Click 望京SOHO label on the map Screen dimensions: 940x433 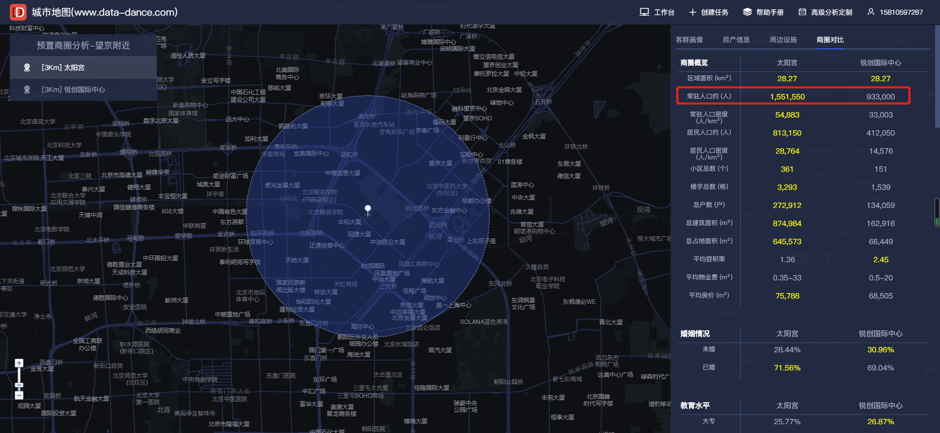pyautogui.click(x=477, y=118)
